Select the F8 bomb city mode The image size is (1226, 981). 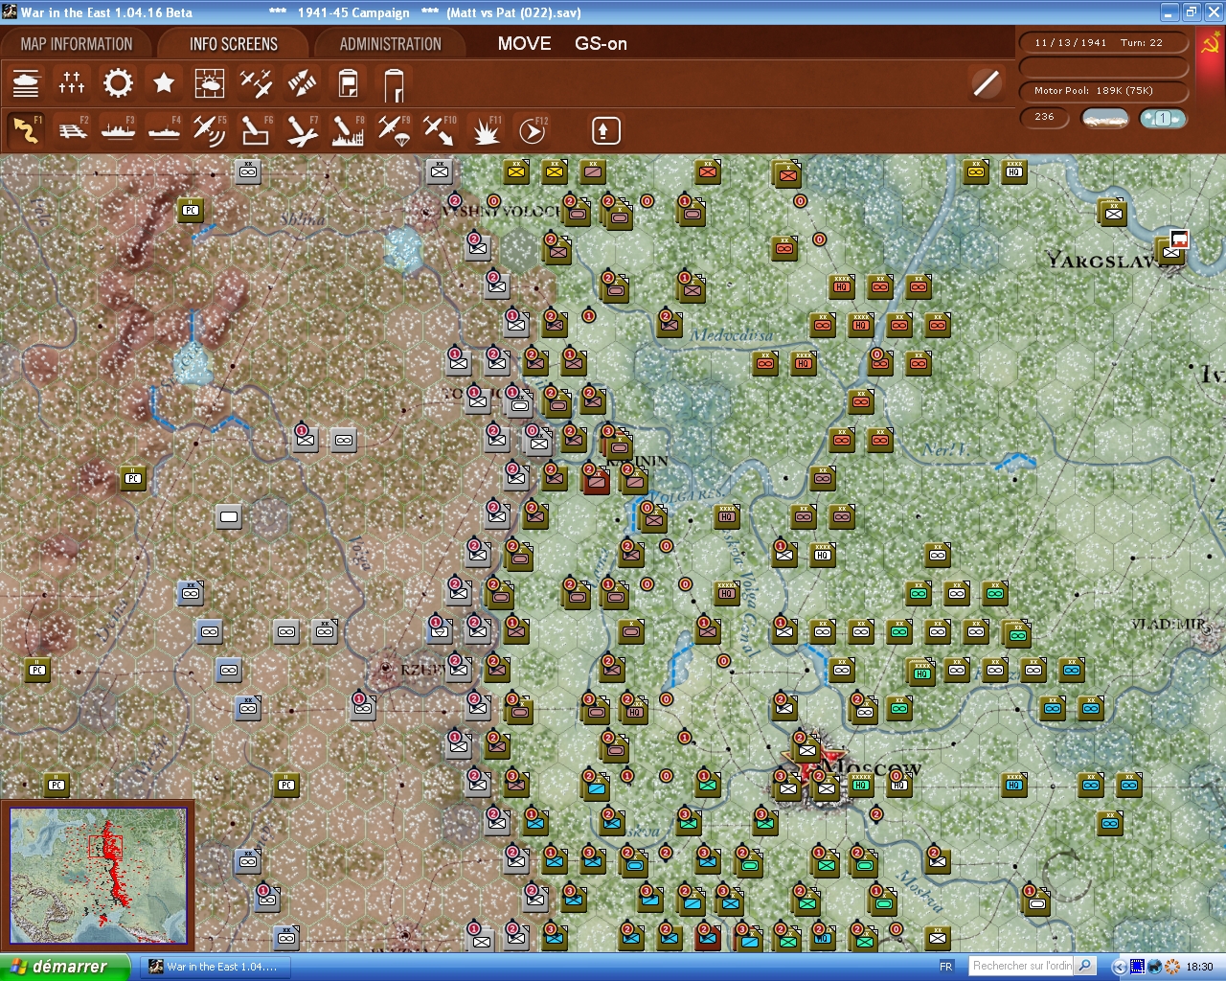click(348, 130)
